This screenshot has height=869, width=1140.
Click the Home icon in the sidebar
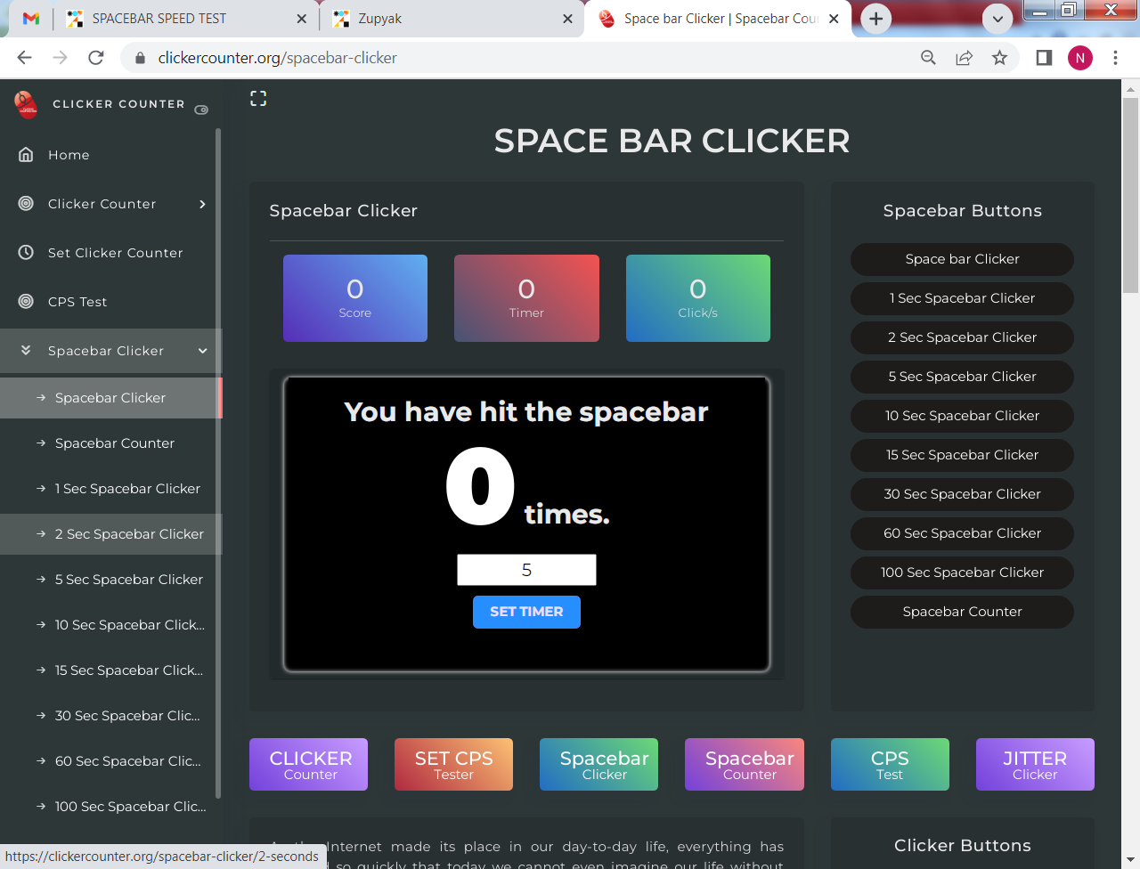[x=27, y=154]
